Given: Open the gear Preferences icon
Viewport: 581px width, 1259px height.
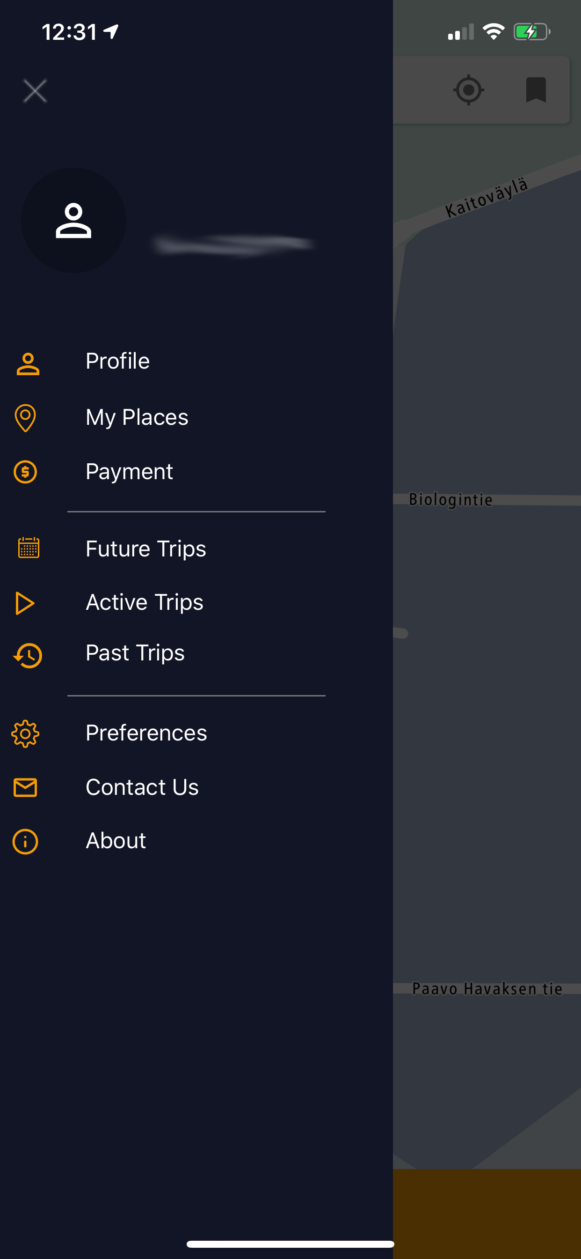Looking at the screenshot, I should point(25,733).
